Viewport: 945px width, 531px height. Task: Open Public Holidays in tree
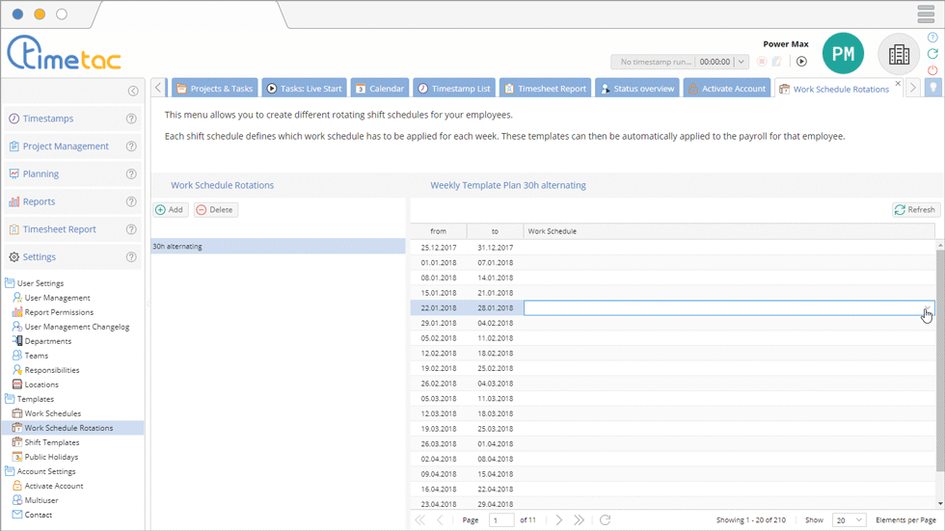point(51,457)
